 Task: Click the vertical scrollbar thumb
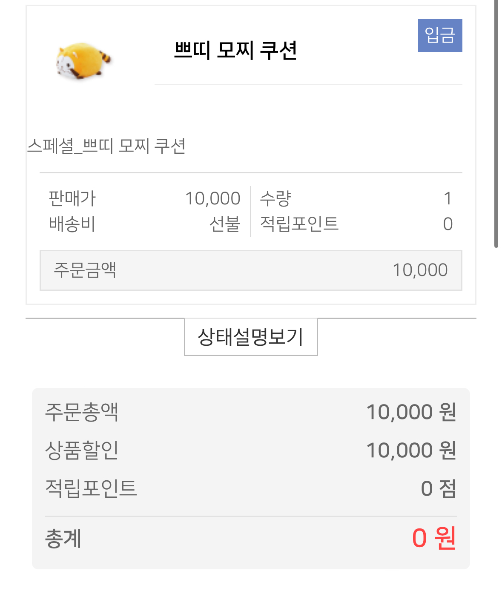[x=496, y=123]
